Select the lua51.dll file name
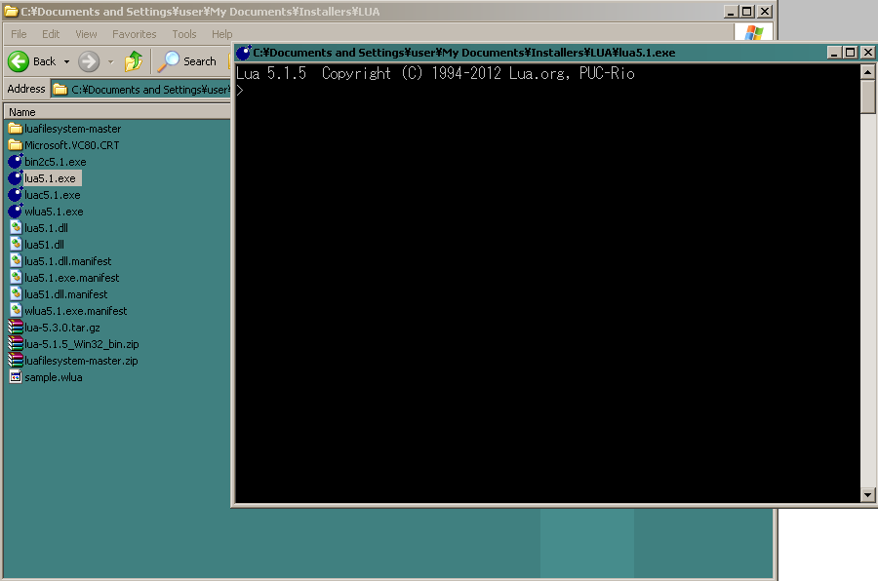 tap(44, 245)
